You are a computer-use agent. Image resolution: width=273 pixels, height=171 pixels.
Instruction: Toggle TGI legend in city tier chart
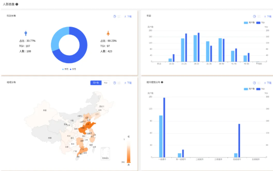pyautogui.click(x=261, y=89)
